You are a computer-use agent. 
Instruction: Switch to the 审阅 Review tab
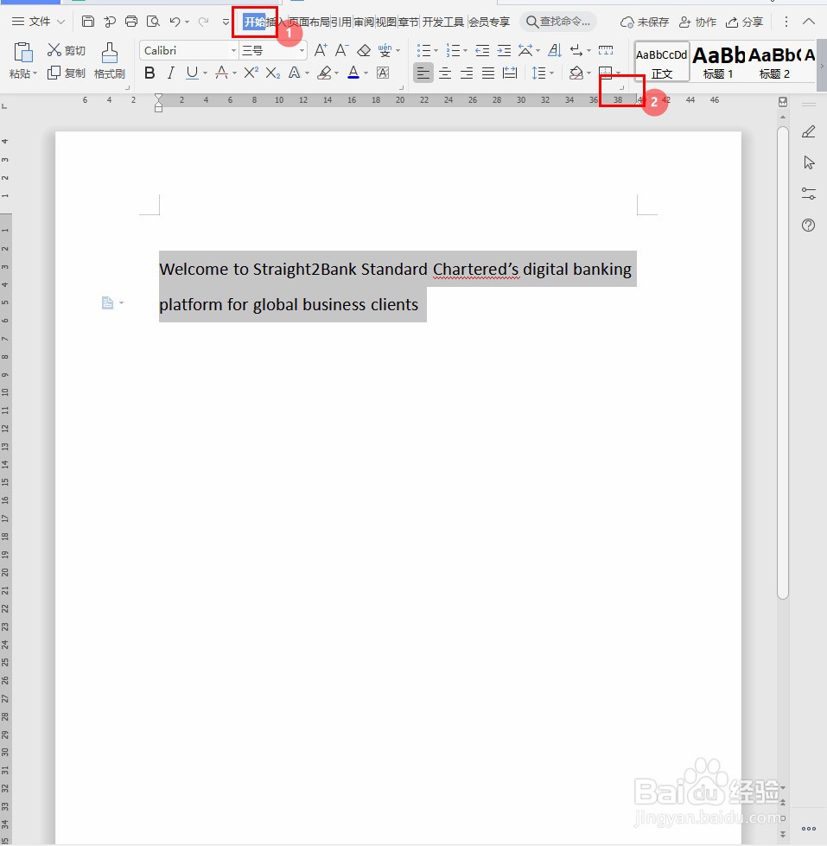pos(364,22)
